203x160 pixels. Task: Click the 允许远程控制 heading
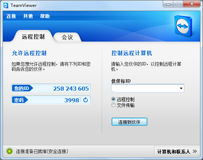pyautogui.click(x=29, y=53)
